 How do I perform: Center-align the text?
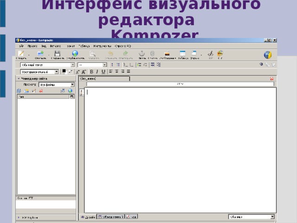click(116, 72)
